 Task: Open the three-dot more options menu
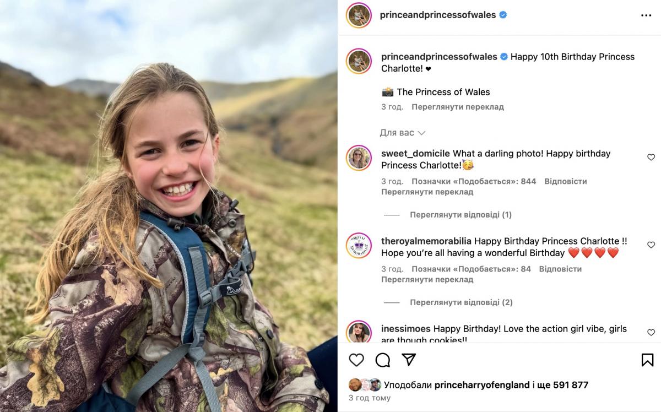point(646,15)
